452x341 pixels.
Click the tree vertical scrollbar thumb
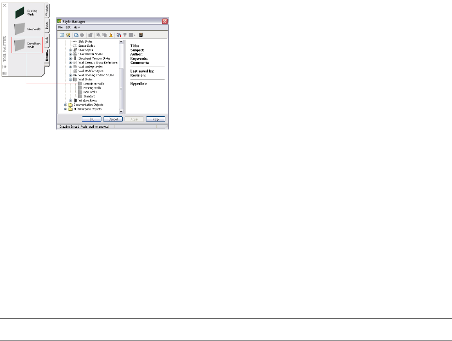(x=121, y=88)
